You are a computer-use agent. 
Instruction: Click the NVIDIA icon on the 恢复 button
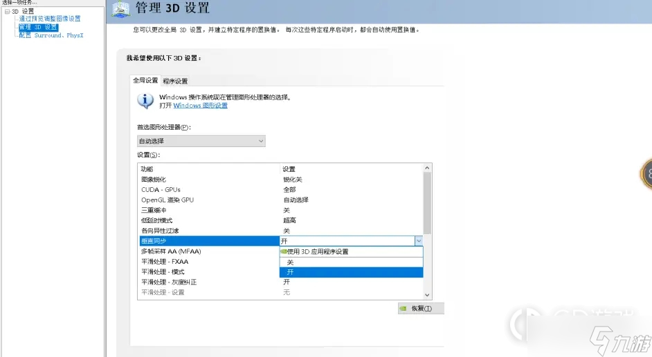(x=403, y=309)
